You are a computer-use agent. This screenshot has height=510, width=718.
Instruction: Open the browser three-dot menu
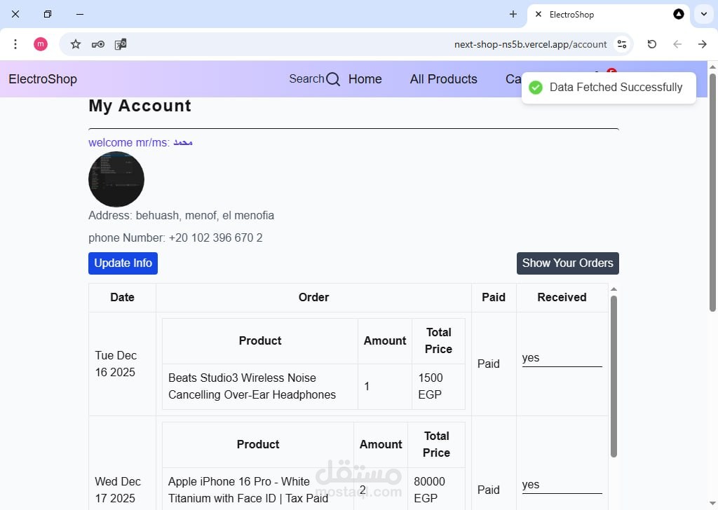click(x=15, y=44)
